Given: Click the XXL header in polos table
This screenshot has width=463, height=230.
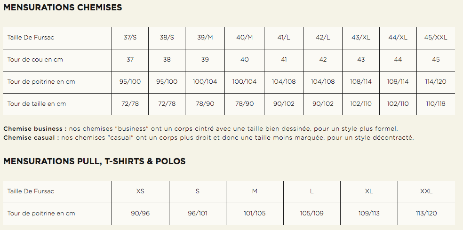Looking at the screenshot, I should point(426,191).
